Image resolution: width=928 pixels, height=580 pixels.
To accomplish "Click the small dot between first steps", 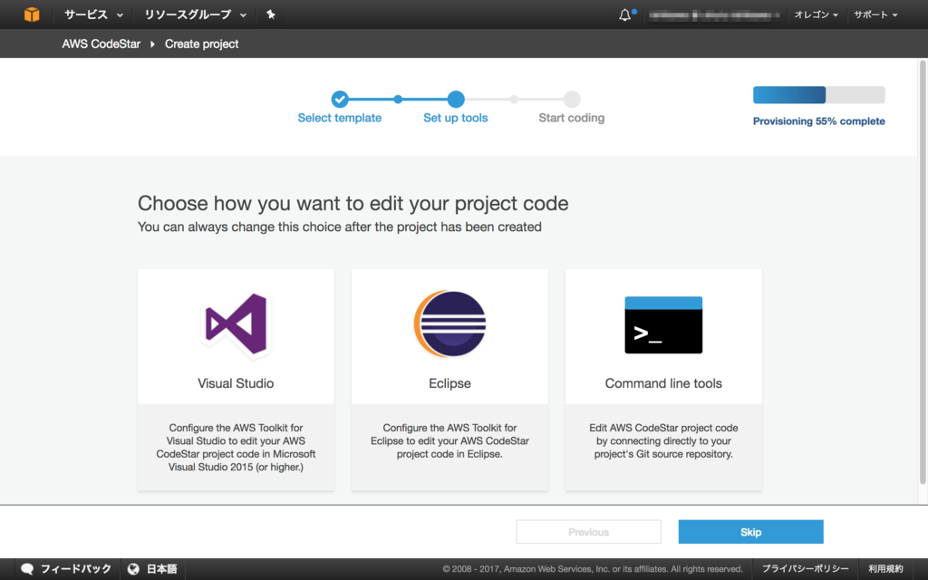I will (398, 99).
